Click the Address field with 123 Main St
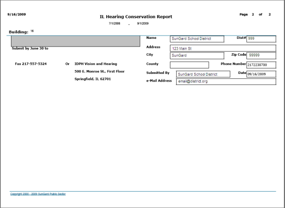Image resolution: width=285 pixels, height=208 pixels. pos(222,48)
